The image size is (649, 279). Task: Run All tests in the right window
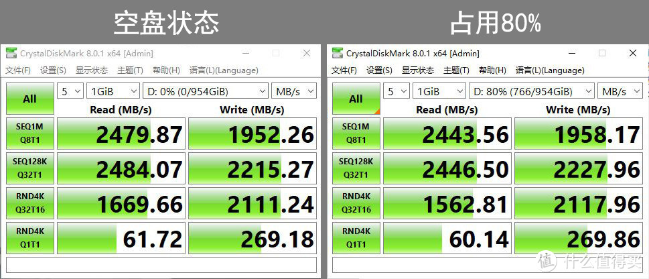(356, 99)
